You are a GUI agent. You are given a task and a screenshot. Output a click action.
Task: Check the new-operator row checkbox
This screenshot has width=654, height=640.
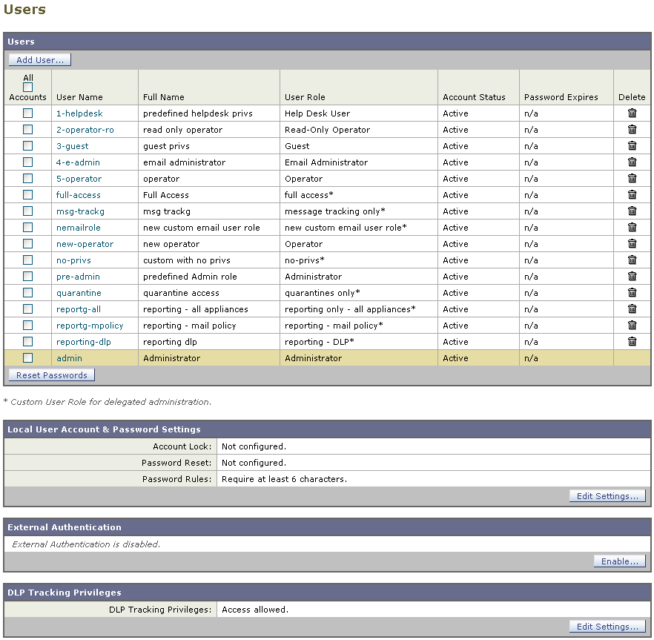point(28,243)
